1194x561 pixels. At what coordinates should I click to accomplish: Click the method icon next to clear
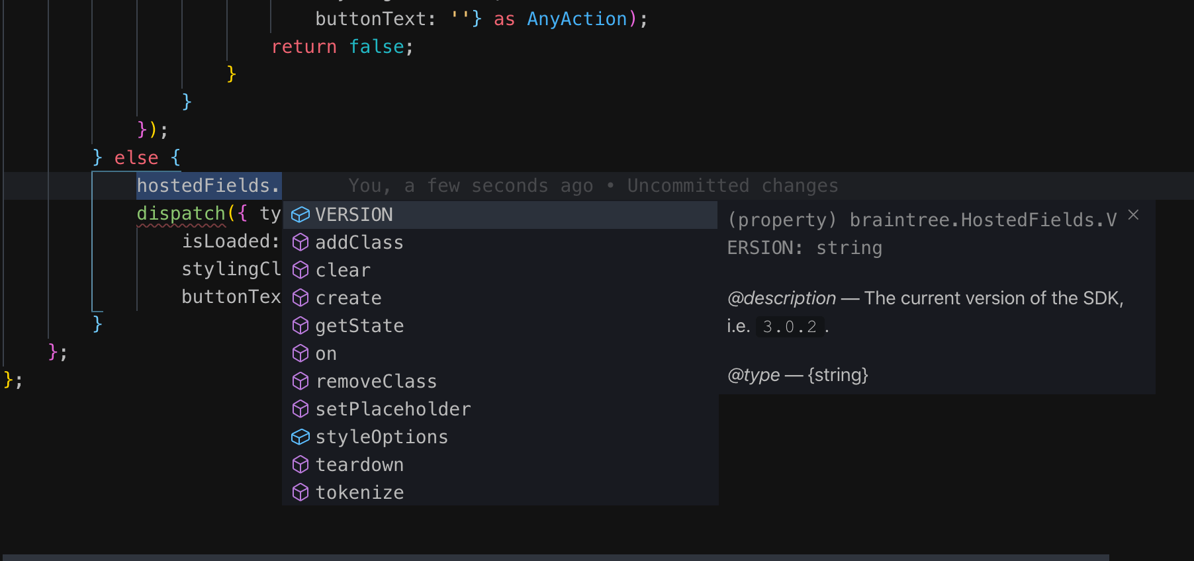(x=301, y=270)
